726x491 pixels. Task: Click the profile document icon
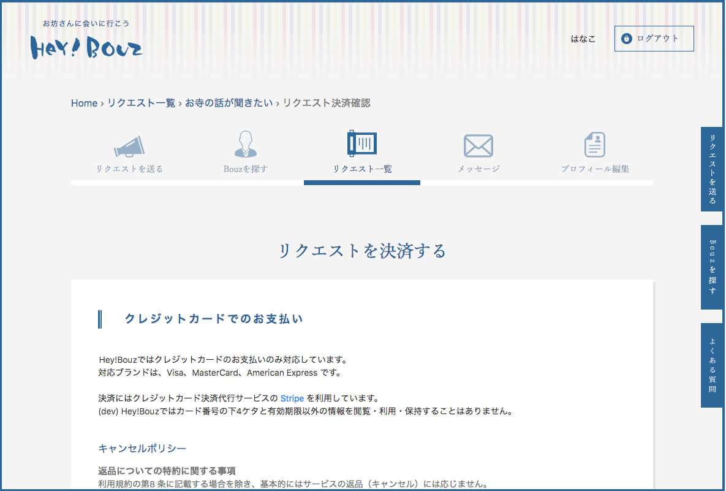(594, 145)
